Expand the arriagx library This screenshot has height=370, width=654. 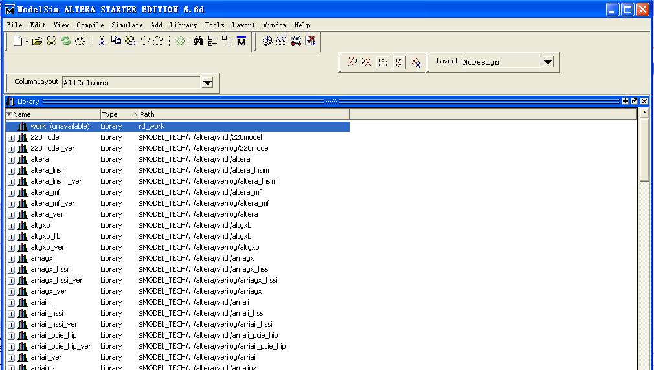[x=11, y=259]
